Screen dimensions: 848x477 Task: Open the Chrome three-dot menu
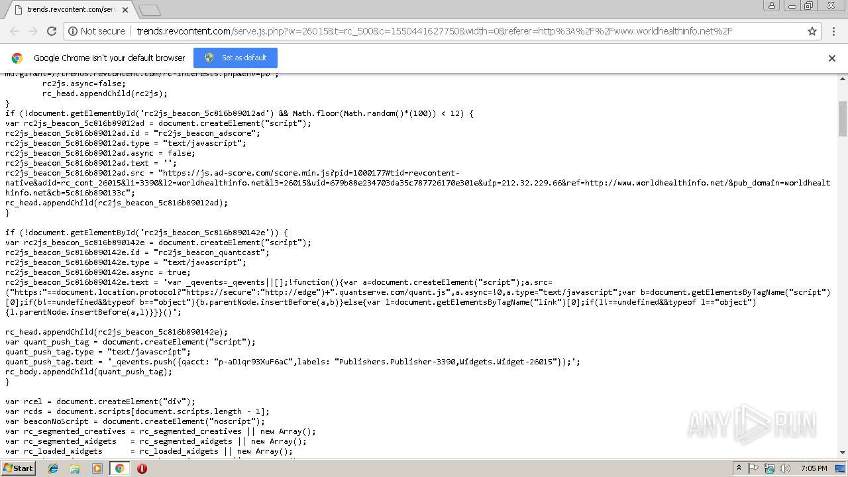tap(834, 31)
